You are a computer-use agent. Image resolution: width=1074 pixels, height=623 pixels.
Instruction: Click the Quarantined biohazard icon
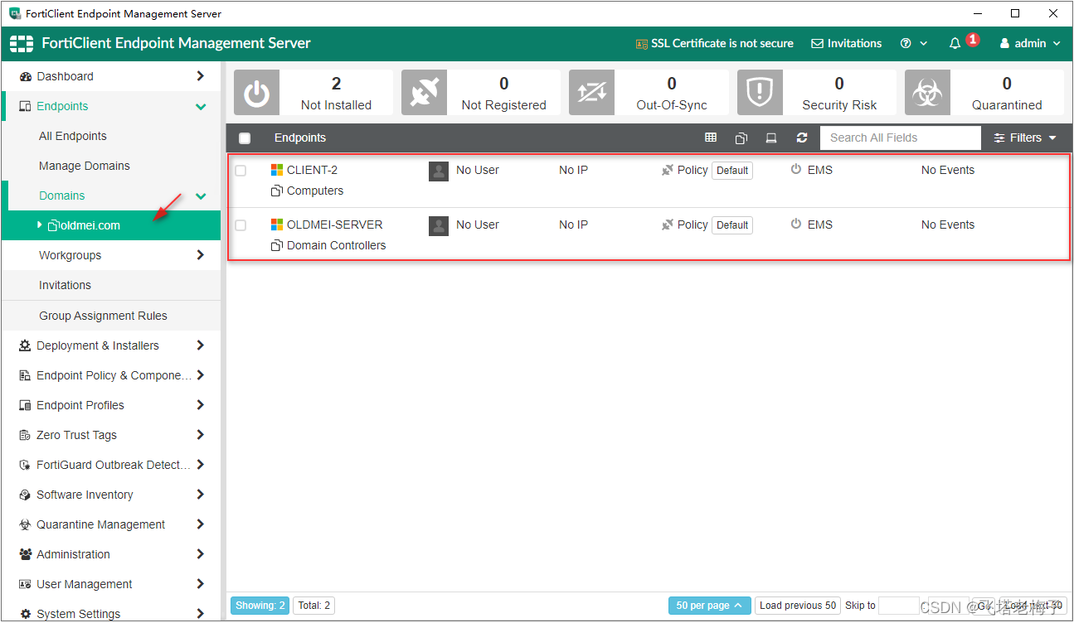(927, 93)
